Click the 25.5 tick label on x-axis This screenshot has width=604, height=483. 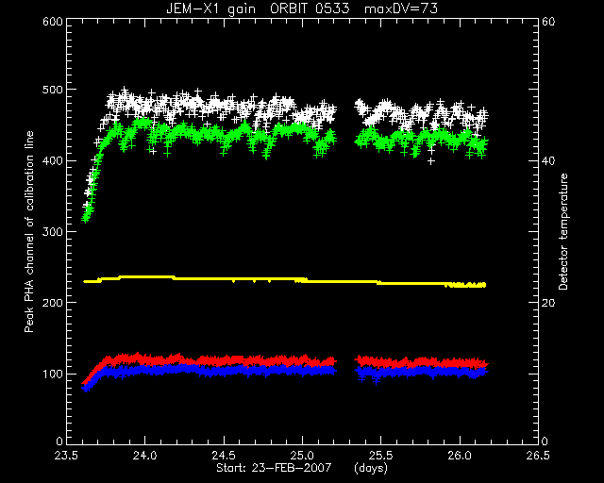(x=381, y=456)
